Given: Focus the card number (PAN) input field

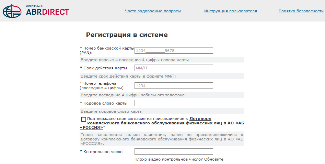Looking at the screenshot, I should coord(174,51).
